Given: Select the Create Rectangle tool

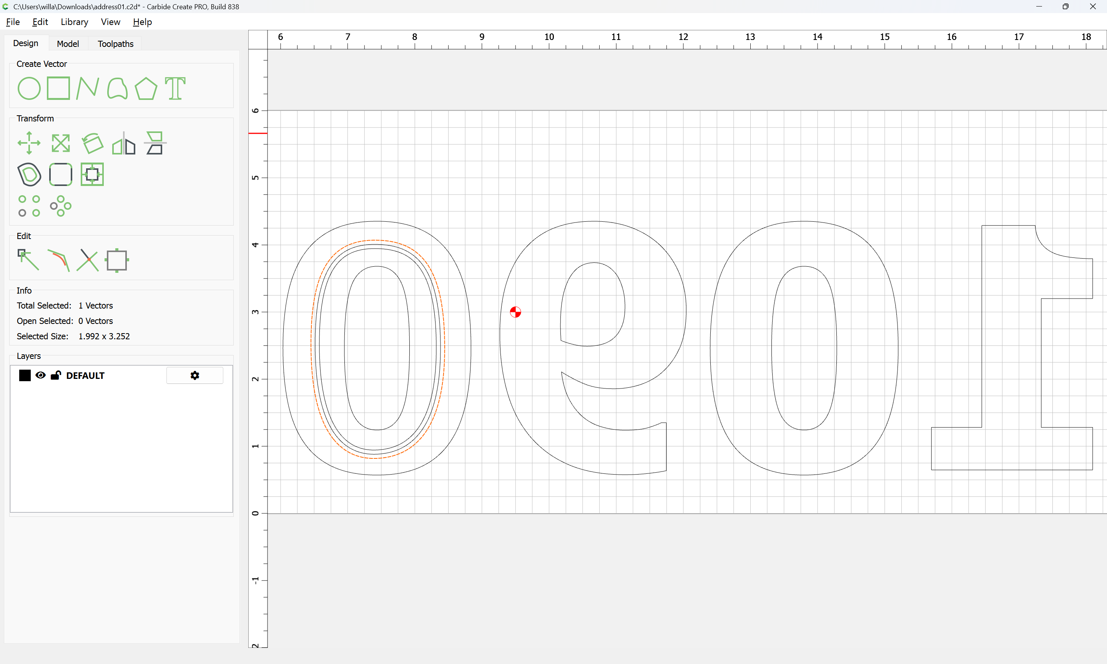Looking at the screenshot, I should coord(58,88).
